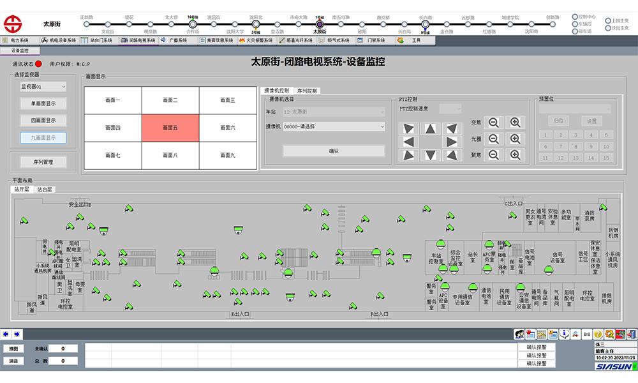Click the 聚焦 focus minus magnifier icon
The image size is (638, 383).
point(494,154)
